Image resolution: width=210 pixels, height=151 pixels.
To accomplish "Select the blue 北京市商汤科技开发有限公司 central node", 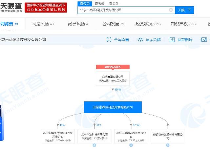I will tap(113, 107).
